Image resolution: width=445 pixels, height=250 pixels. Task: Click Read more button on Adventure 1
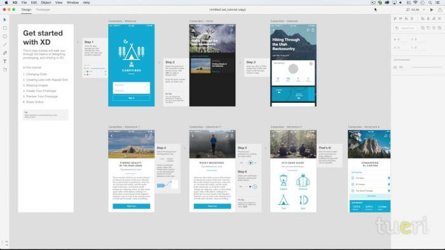(132, 206)
